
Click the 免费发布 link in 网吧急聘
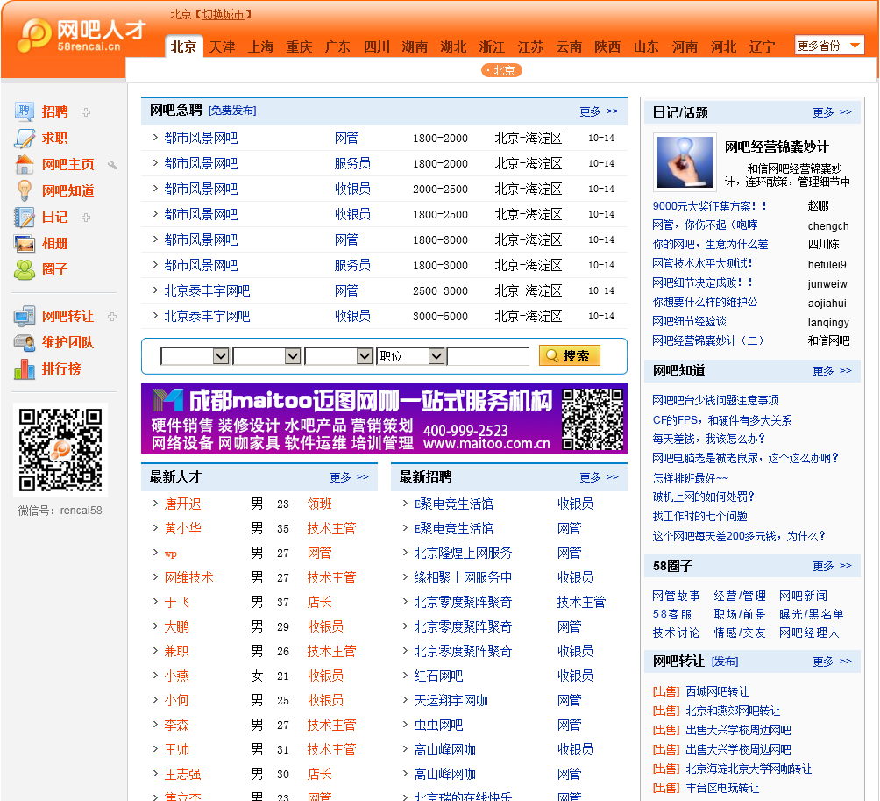(232, 111)
